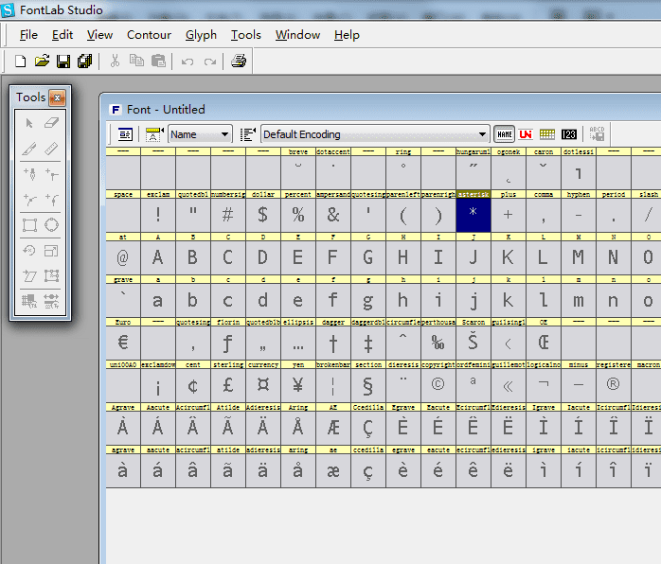Select the Knife tool in the Tools panel
This screenshot has width=661, height=564.
tap(29, 149)
